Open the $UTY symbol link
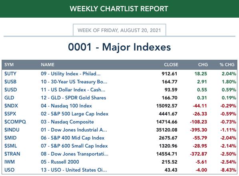 coord(10,74)
